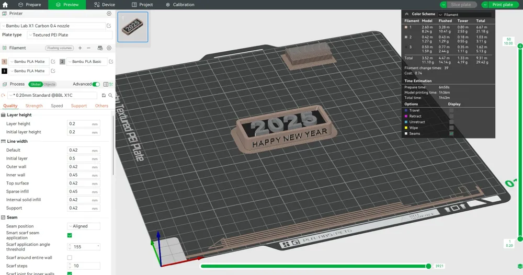523x275 pixels.
Task: Click the Layer height section icon
Action: [3, 115]
